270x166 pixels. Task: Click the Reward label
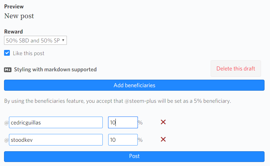[13, 31]
